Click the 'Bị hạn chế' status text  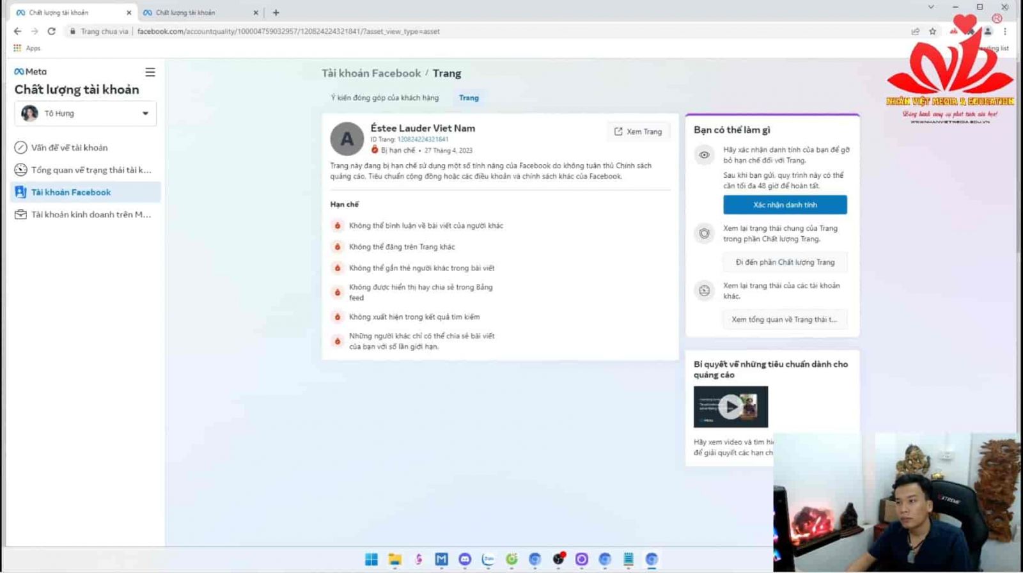pos(398,151)
